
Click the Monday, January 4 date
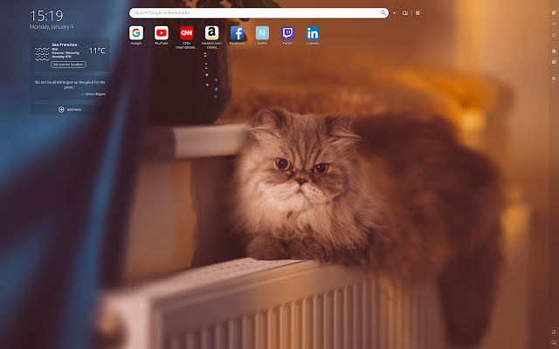(x=52, y=27)
